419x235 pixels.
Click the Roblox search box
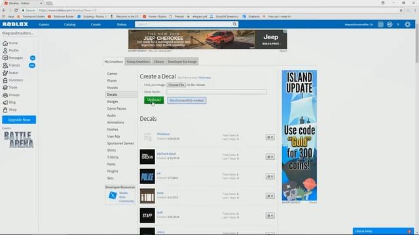pos(184,24)
